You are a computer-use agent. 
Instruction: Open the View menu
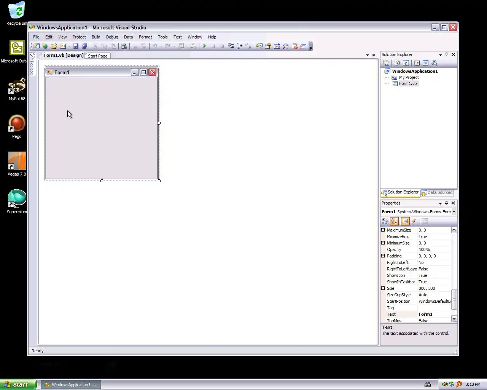point(62,37)
